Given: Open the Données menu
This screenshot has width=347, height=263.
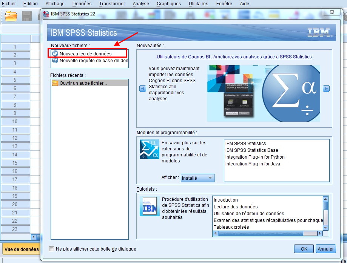Looking at the screenshot, I should pyautogui.click(x=82, y=4).
